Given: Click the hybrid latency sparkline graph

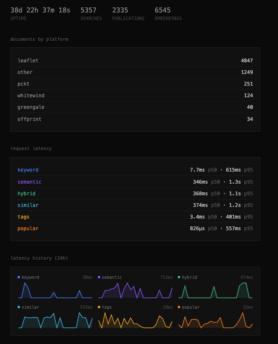Looking at the screenshot, I should (x=215, y=290).
